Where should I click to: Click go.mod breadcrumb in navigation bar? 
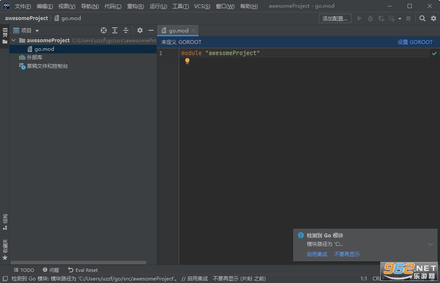(68, 18)
